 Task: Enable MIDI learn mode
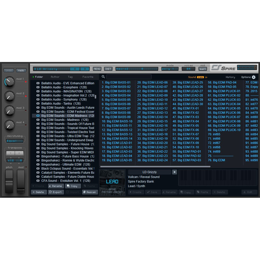pyautogui.click(x=202, y=69)
